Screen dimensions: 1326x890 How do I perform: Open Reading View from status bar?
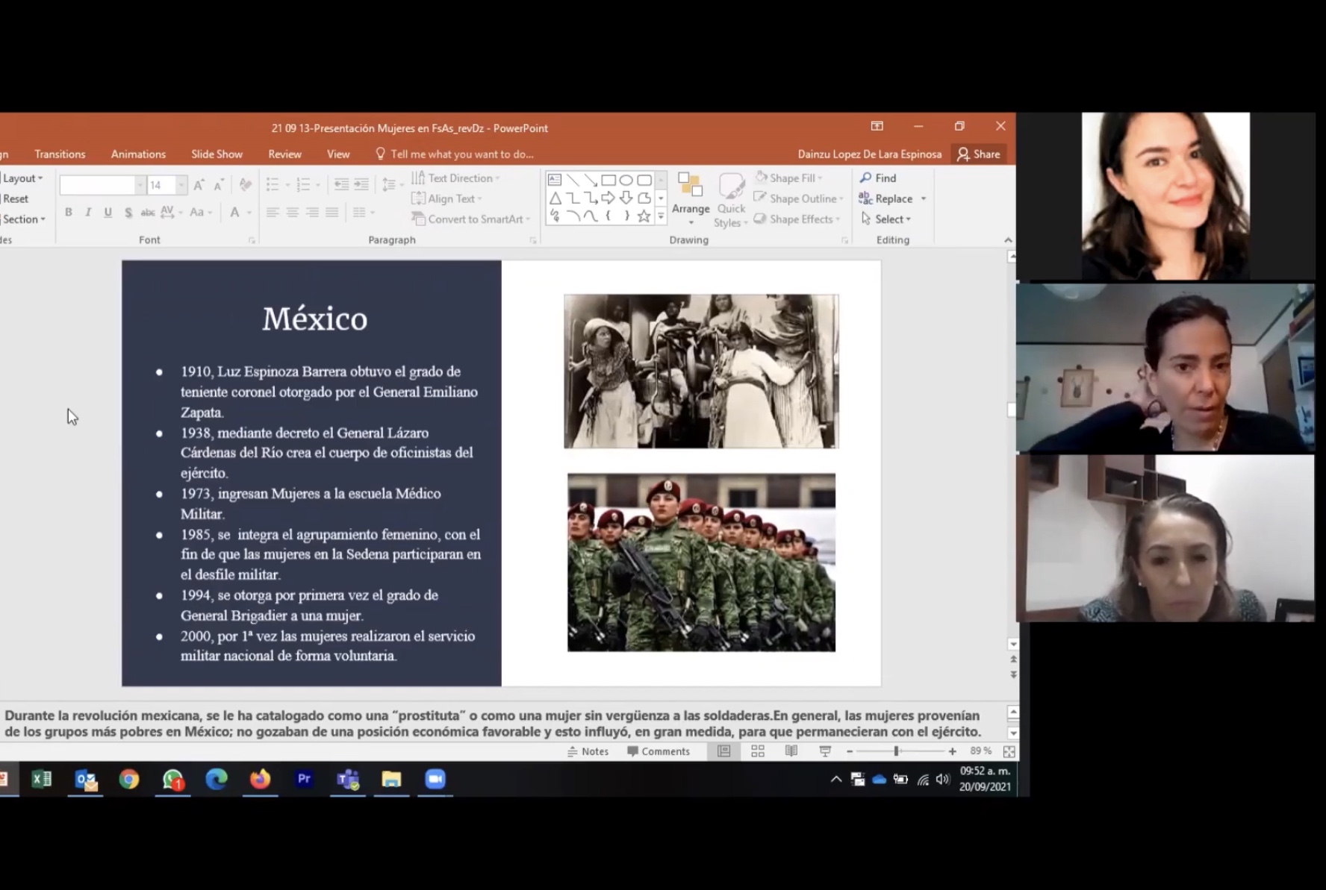(791, 751)
